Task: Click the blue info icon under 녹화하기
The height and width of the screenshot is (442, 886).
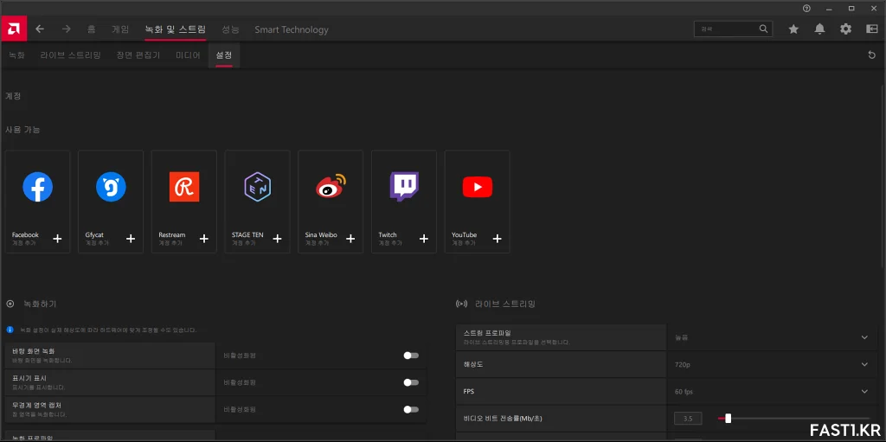Action: coord(10,330)
